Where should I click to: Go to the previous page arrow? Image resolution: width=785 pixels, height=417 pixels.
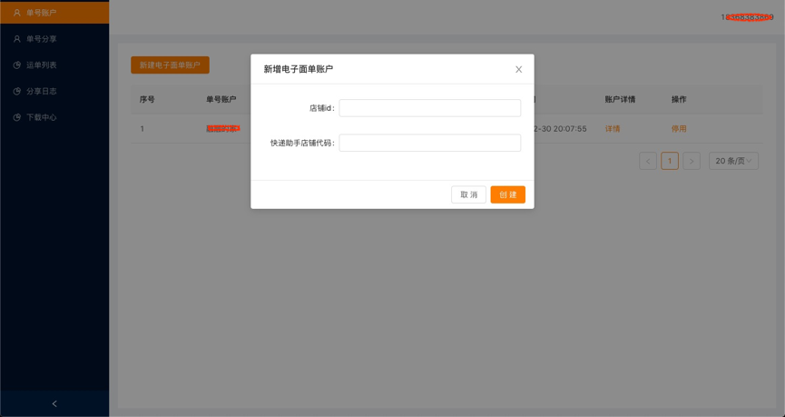point(648,161)
